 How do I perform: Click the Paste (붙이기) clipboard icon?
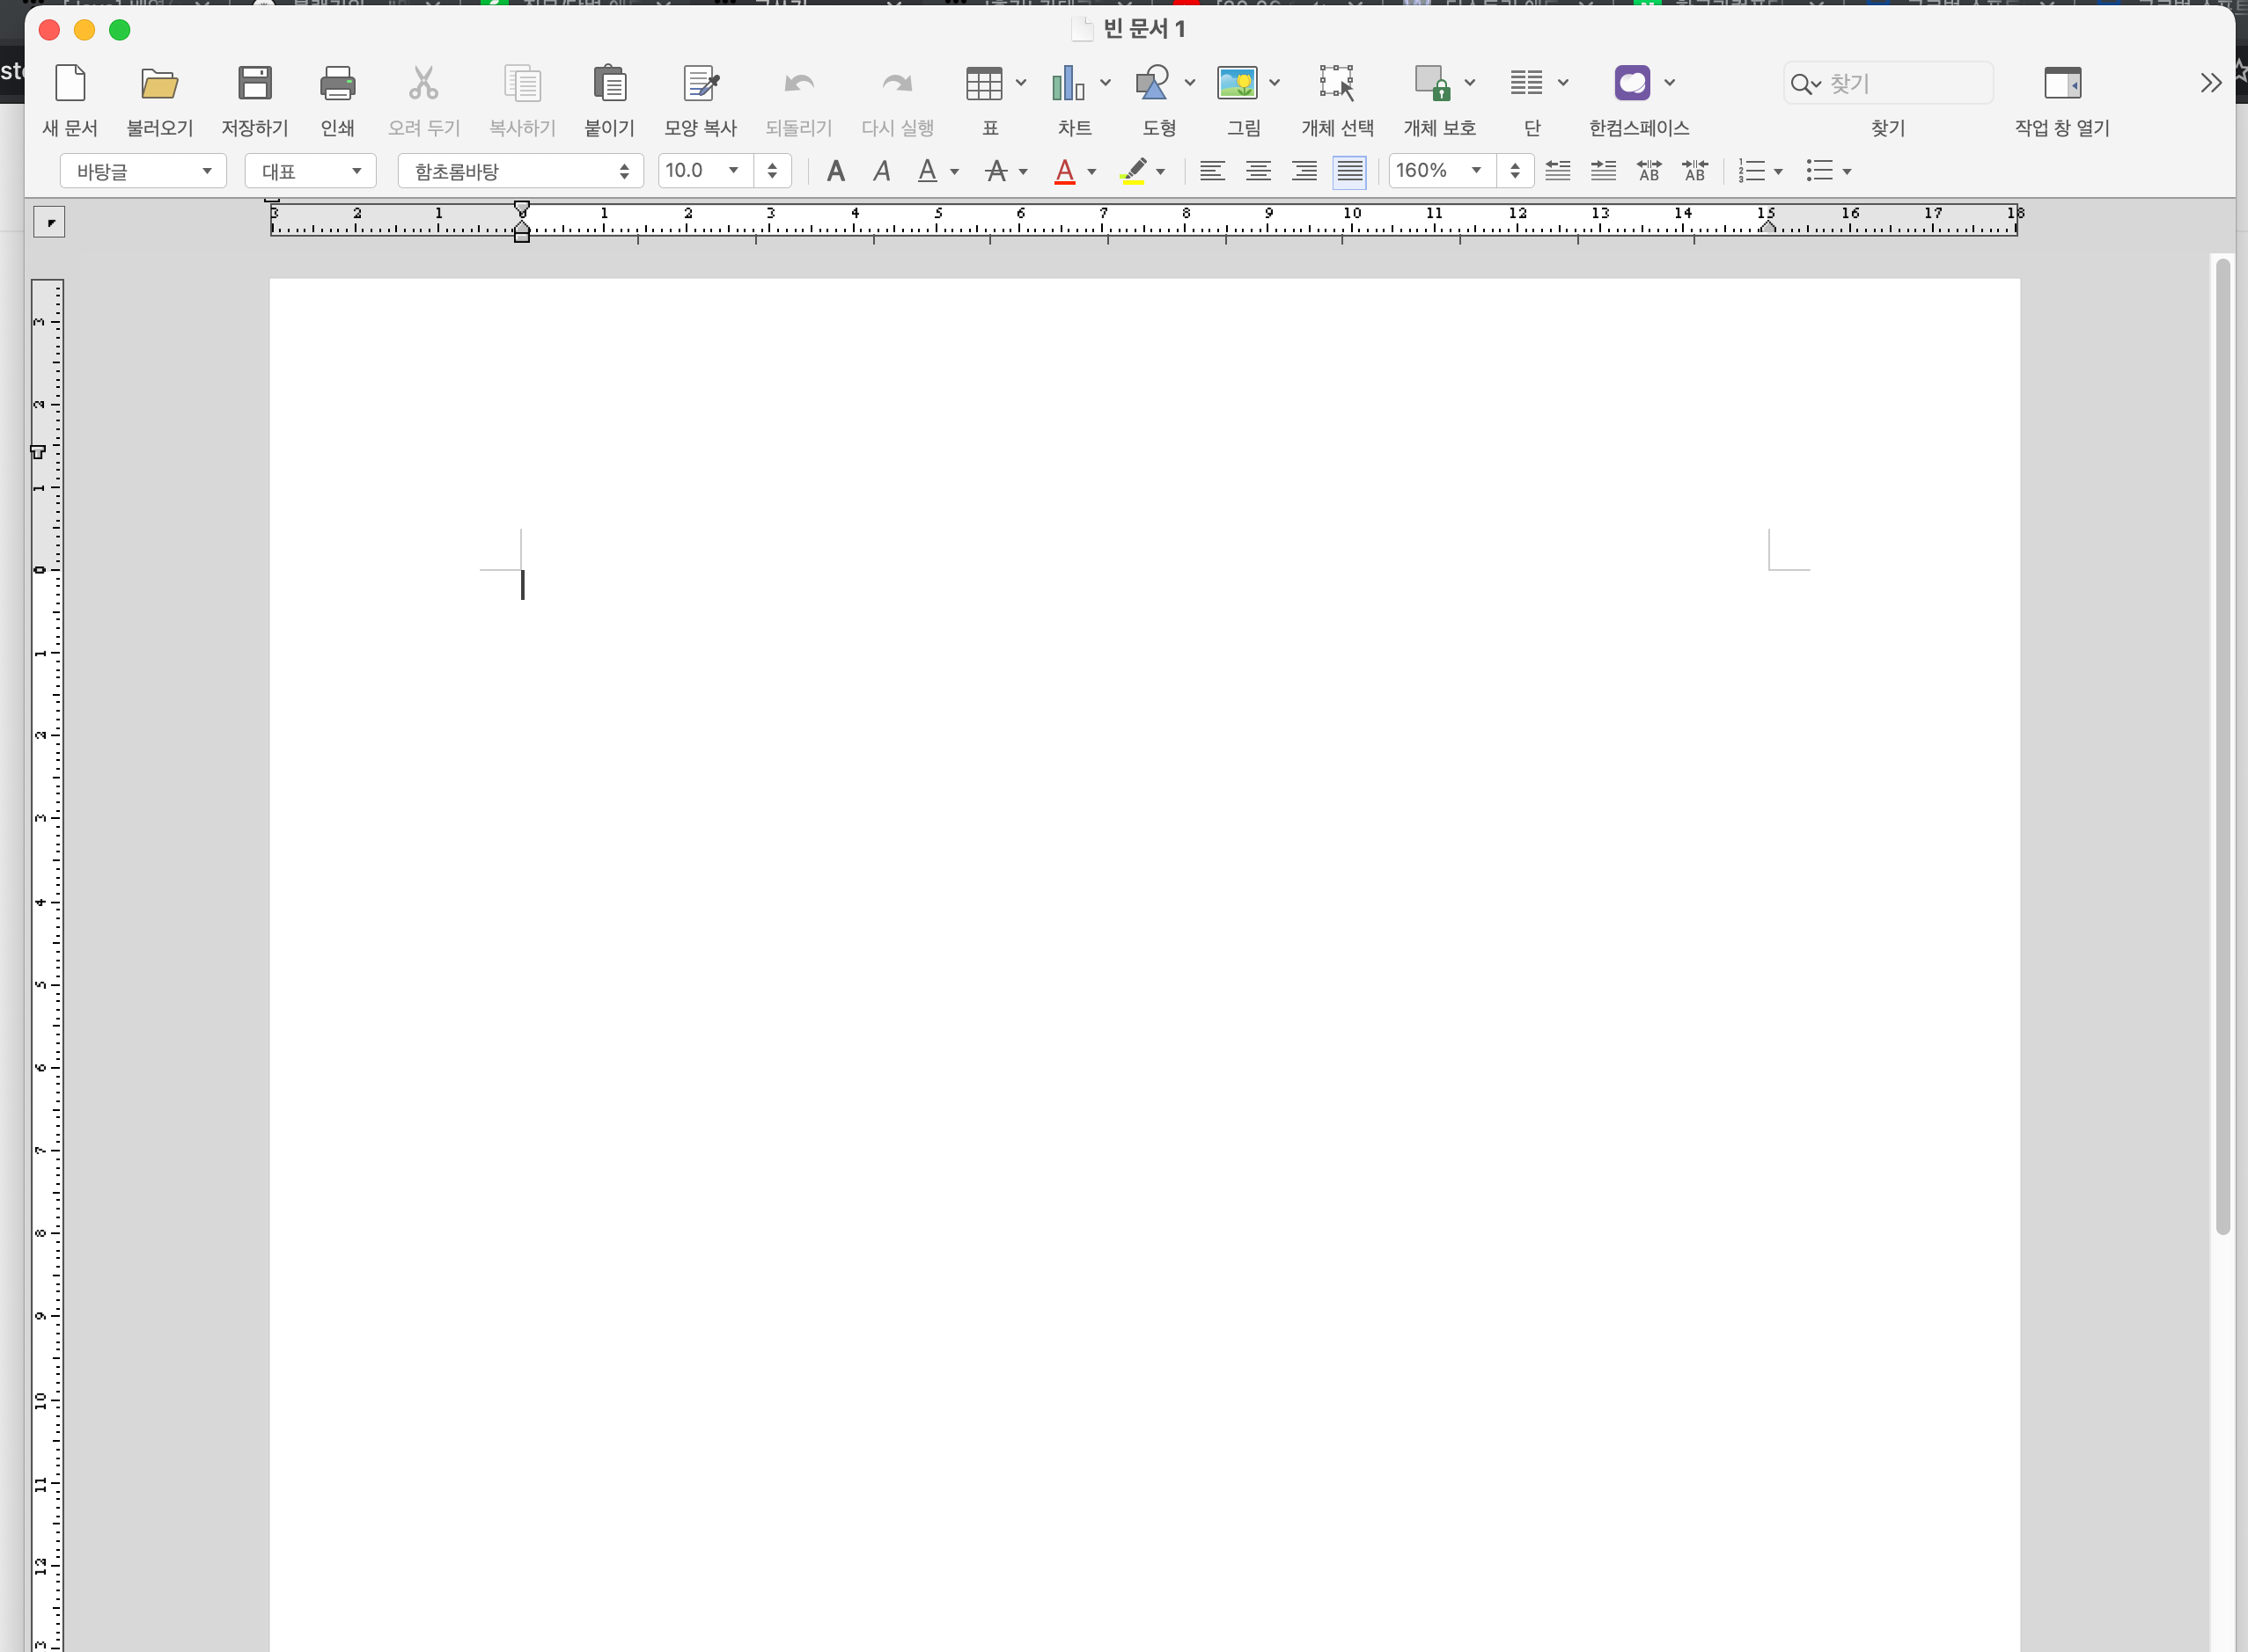pyautogui.click(x=609, y=83)
